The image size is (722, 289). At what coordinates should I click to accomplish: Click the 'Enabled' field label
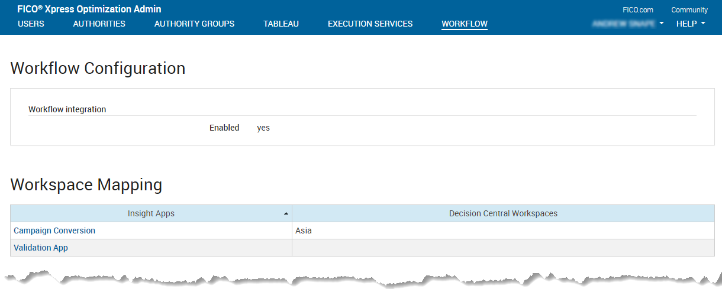224,128
